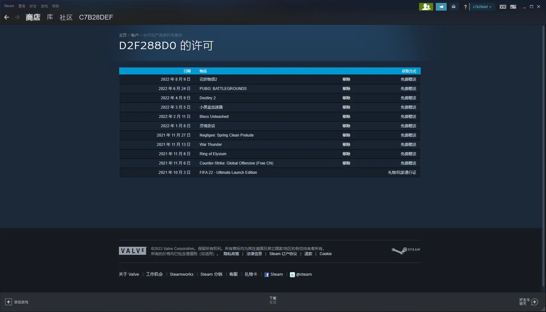Open the 下载 管理 downloads button
Viewport: 546px width, 312px height.
coord(273,300)
